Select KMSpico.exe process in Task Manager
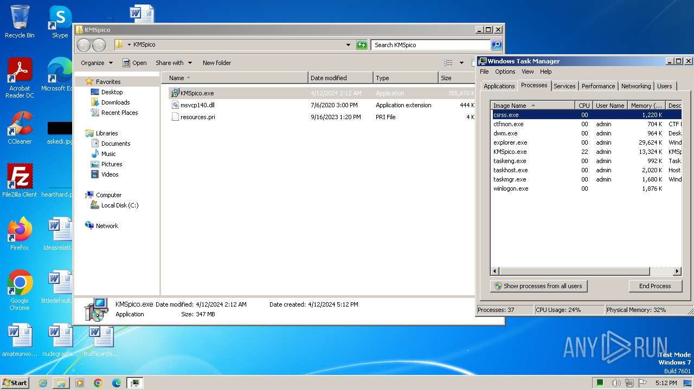The width and height of the screenshot is (694, 390). [586, 152]
